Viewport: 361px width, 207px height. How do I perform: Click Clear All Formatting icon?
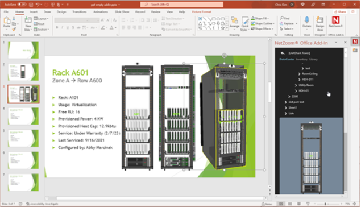click(x=115, y=20)
